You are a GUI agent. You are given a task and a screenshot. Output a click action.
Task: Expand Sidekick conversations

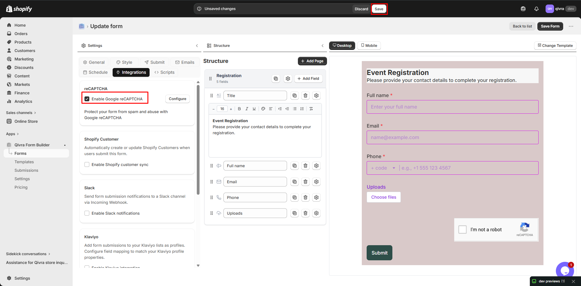pyautogui.click(x=28, y=254)
